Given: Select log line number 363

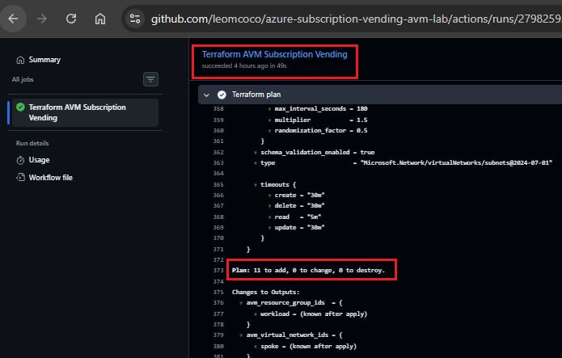Looking at the screenshot, I should (218, 162).
